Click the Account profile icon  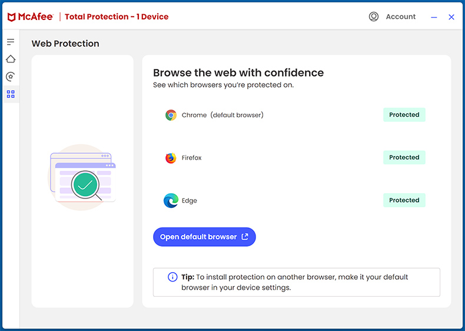[374, 16]
